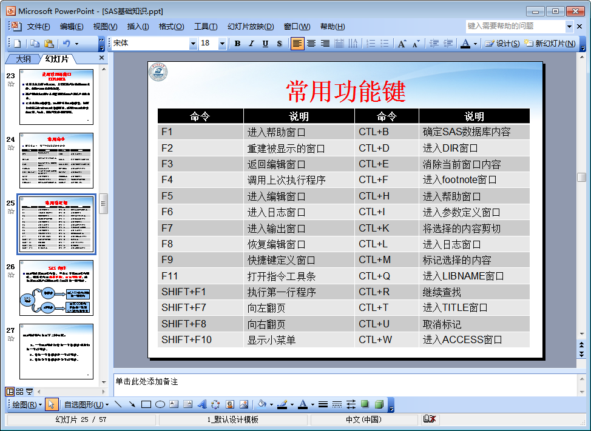
Task: Insert a horizontal Text Box
Action: pos(174,405)
